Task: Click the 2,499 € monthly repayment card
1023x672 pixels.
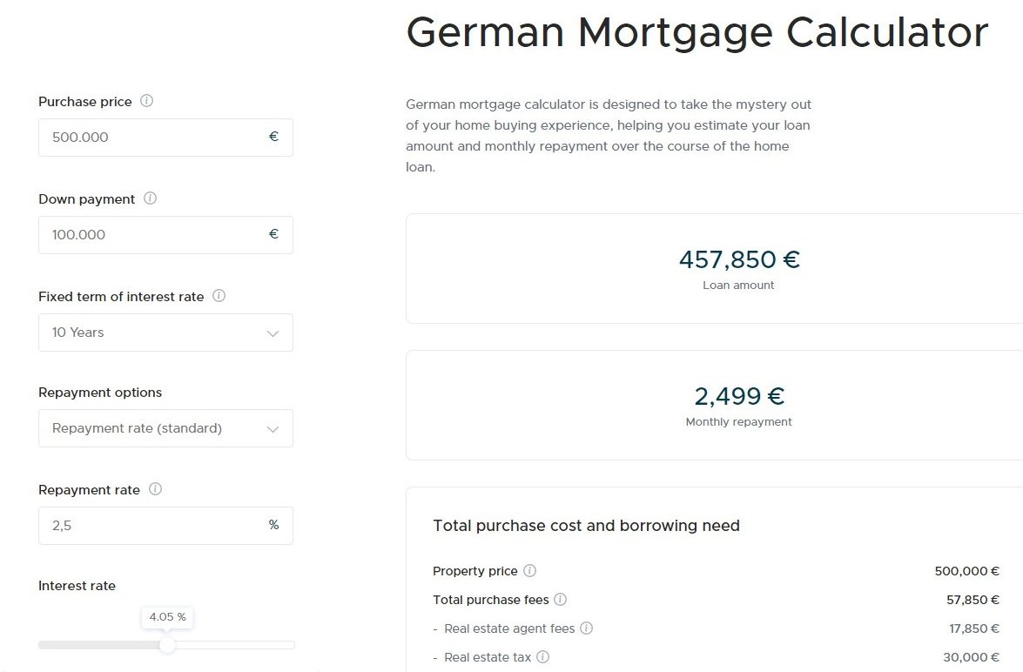Action: (x=738, y=405)
